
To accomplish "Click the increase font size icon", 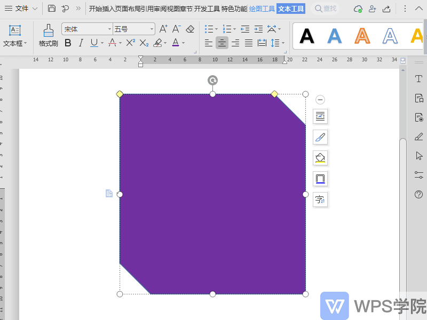I will (163, 29).
